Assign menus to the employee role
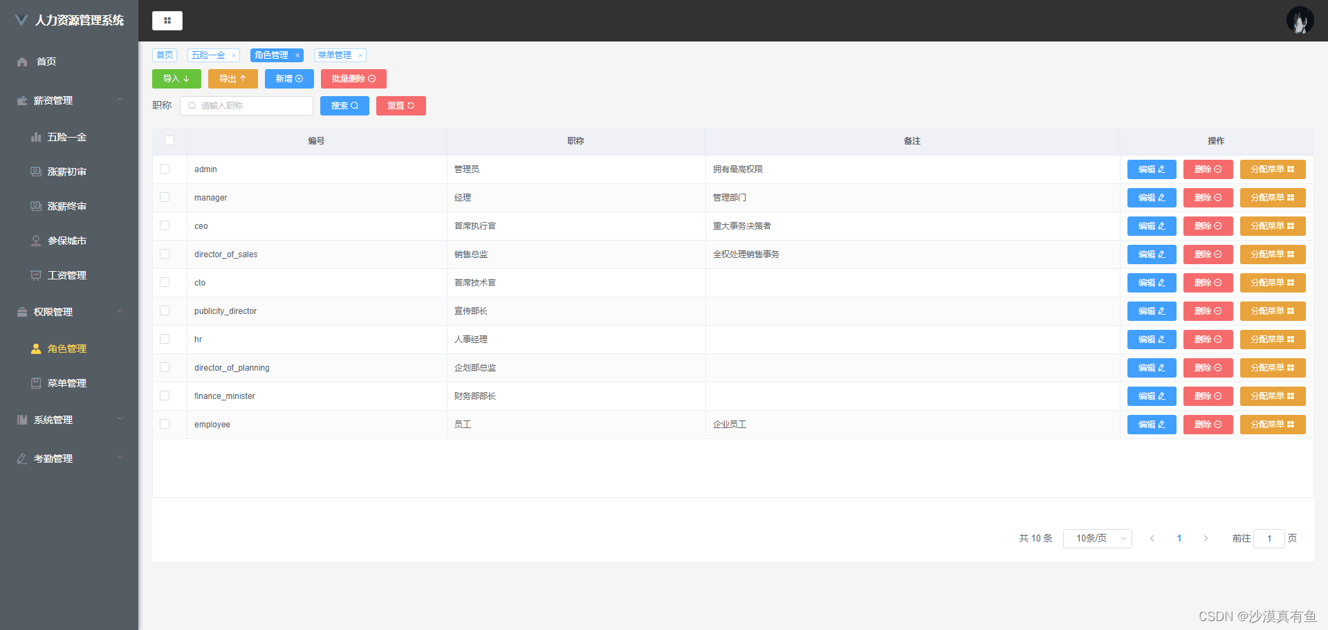This screenshot has width=1328, height=630. pos(1273,425)
